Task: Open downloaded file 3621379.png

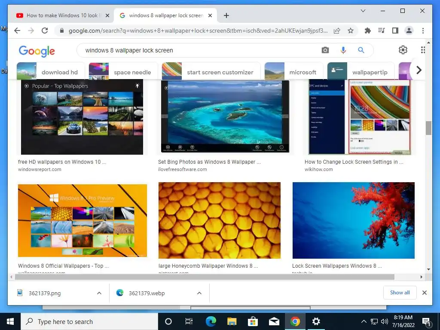Action: (45, 293)
